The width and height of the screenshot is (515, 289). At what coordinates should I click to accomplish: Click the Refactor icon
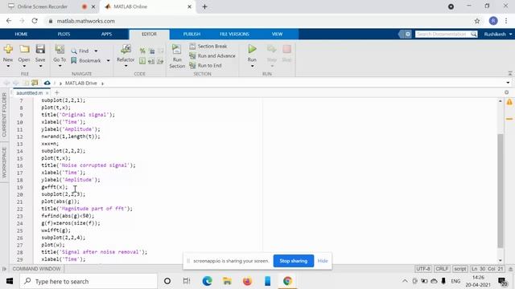tap(126, 49)
